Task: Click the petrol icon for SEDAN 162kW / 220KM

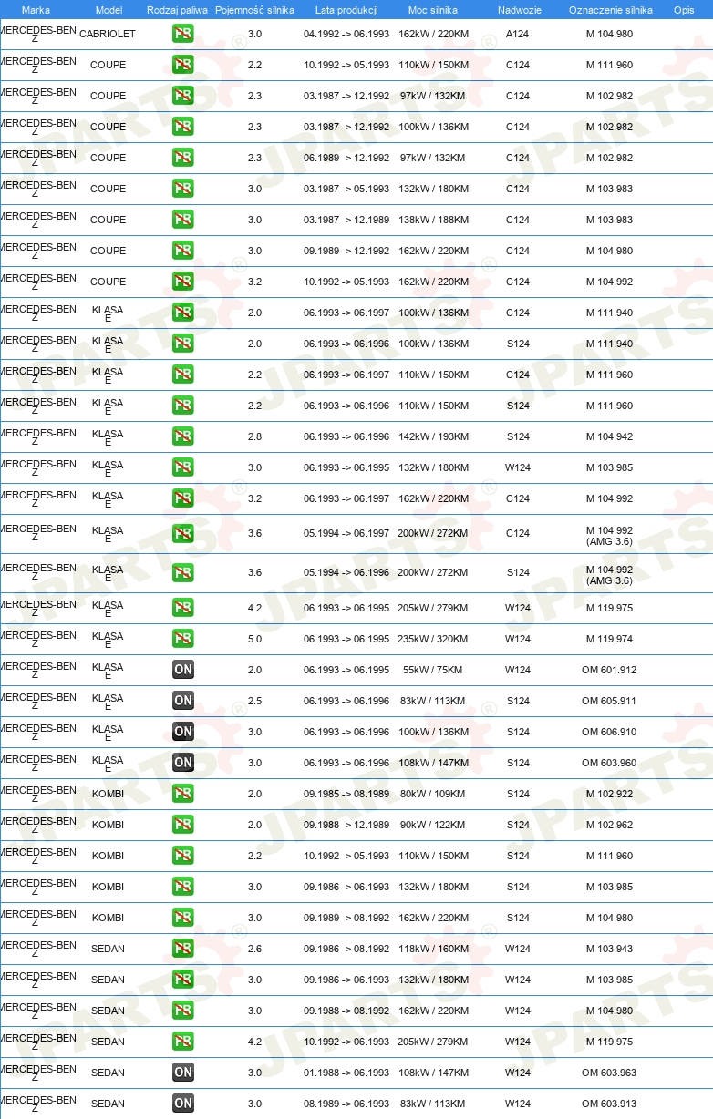Action: pos(183,1011)
